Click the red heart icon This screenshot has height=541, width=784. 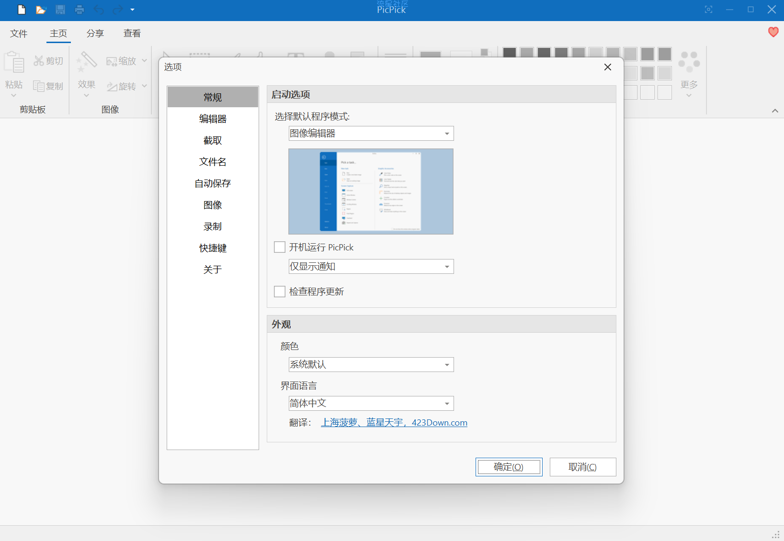click(x=773, y=32)
